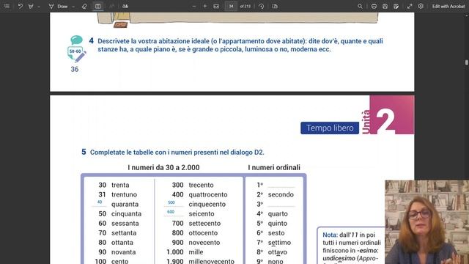Open the PDF settings gear
The image size is (469, 264).
[421, 6]
